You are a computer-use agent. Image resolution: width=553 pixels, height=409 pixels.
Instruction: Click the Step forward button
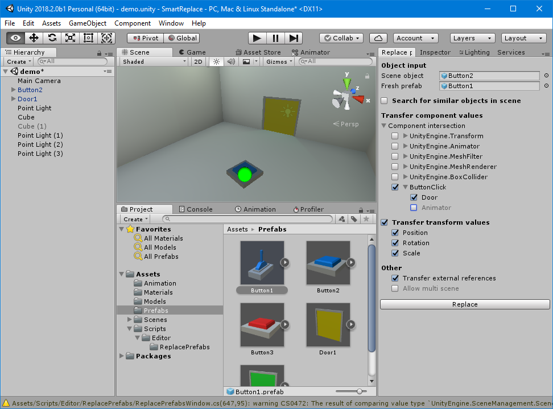[x=293, y=38]
